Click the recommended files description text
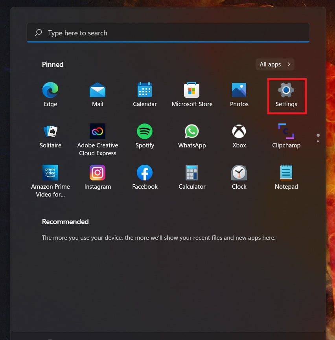Screen dimensions: 335x340 [158, 238]
